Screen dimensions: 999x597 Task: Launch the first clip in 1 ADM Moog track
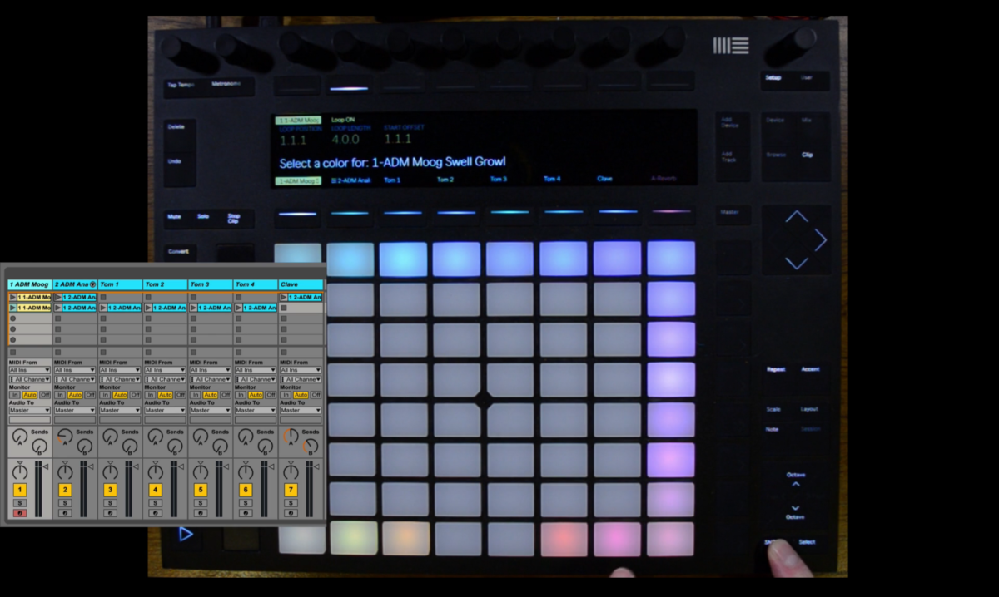coord(13,297)
